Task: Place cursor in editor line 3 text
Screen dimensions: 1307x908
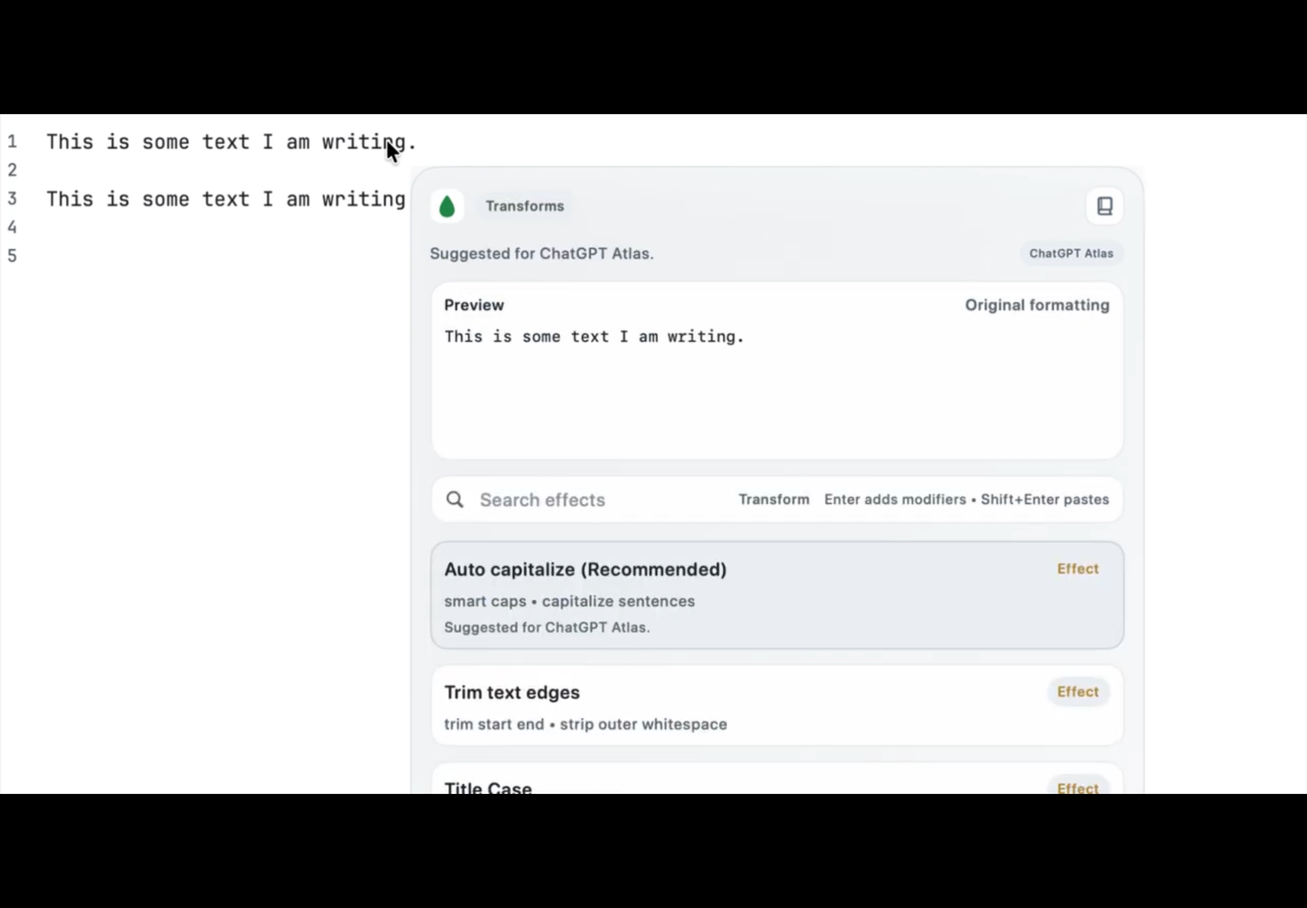Action: 225,200
